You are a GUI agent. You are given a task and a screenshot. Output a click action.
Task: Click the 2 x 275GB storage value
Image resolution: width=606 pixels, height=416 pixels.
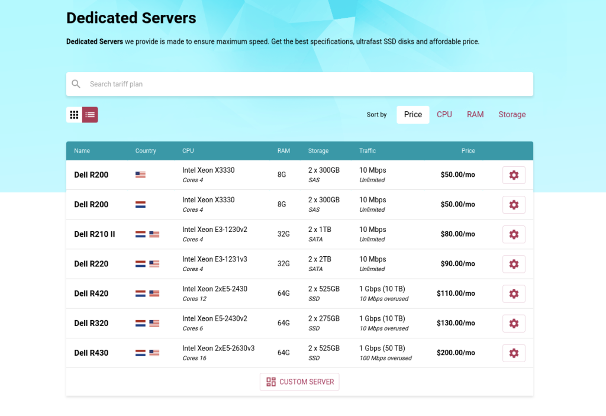pyautogui.click(x=324, y=318)
